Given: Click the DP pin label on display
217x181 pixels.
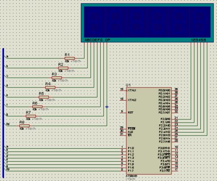Looking at the screenshot, I should click(x=108, y=40).
